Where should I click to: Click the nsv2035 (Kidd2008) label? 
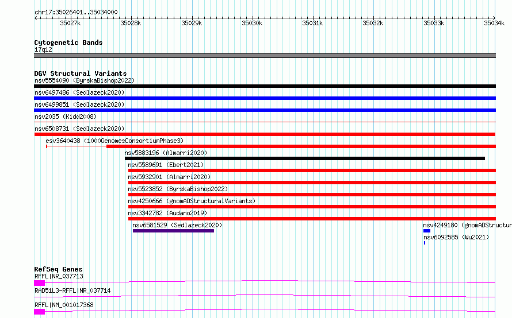(x=66, y=117)
